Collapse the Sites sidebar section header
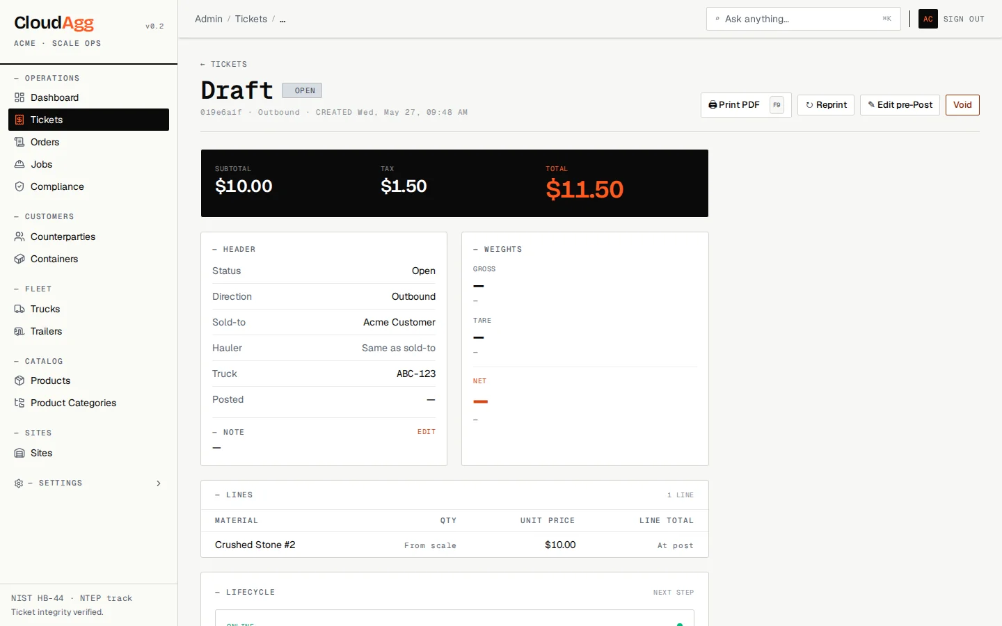This screenshot has height=626, width=1002. [33, 433]
